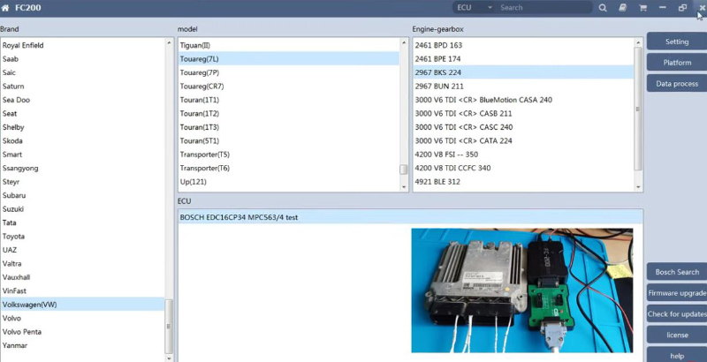Open Data process
Viewport: 707px width, 362px height.
(676, 84)
